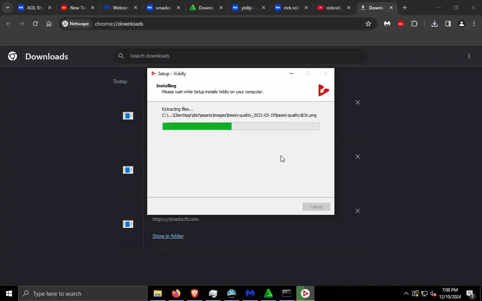Click the browser forward arrow
This screenshot has height=301, width=482.
22,24
